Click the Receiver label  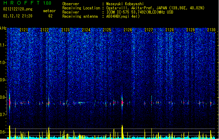(71, 12)
